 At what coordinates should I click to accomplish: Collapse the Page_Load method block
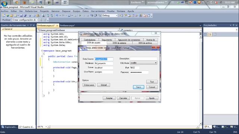pyautogui.click(x=42, y=67)
